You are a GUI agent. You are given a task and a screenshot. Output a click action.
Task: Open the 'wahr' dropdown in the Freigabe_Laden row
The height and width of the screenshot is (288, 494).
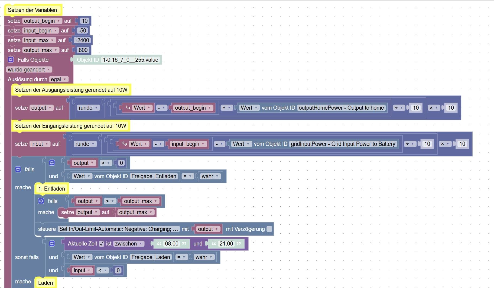coord(204,257)
